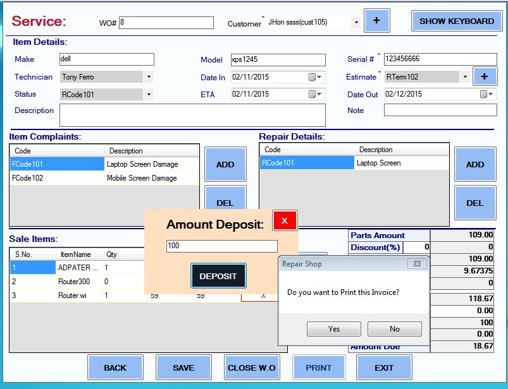Click the CLOSE W.O button
This screenshot has width=508, height=389.
pos(252,368)
